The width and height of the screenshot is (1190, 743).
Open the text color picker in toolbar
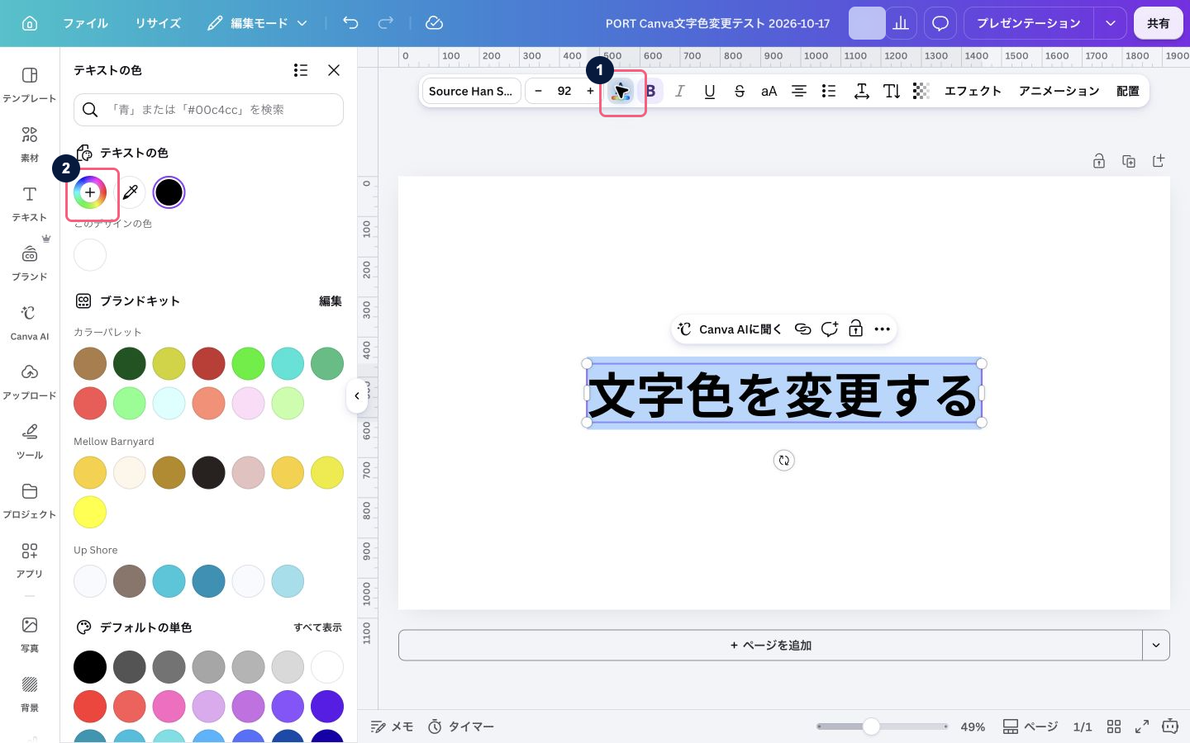pos(621,91)
